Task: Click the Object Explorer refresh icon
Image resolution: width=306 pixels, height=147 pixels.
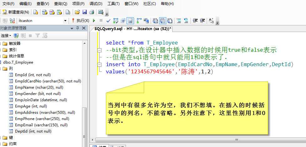Action: pos(45,35)
